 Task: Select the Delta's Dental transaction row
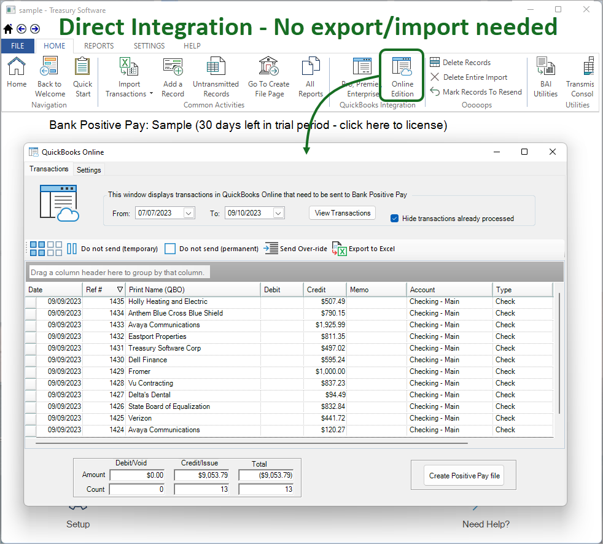click(290, 395)
